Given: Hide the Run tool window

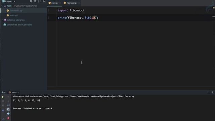Looking at the screenshot, I should point(213,92).
